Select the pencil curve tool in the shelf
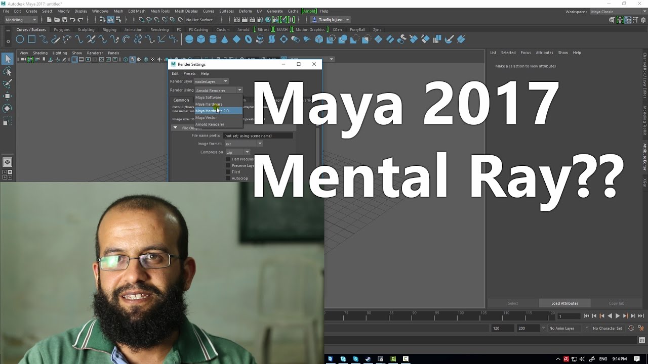The height and width of the screenshot is (364, 648). pos(55,39)
